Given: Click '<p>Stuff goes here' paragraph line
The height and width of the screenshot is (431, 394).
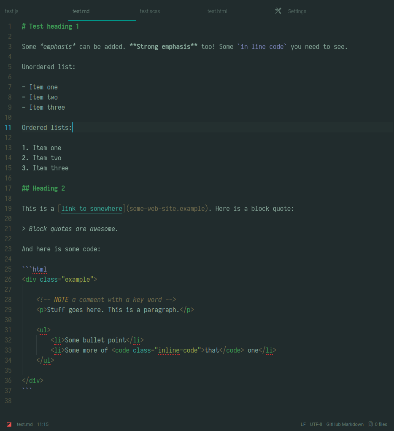Looking at the screenshot, I should tap(115, 310).
